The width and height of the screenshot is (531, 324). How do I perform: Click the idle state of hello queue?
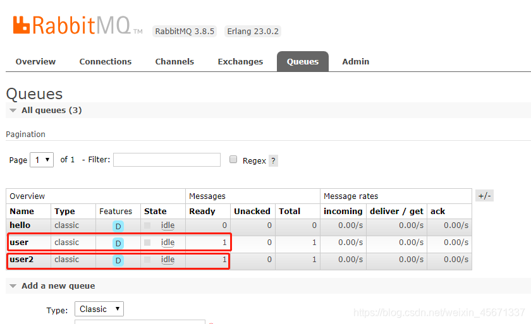tap(168, 225)
